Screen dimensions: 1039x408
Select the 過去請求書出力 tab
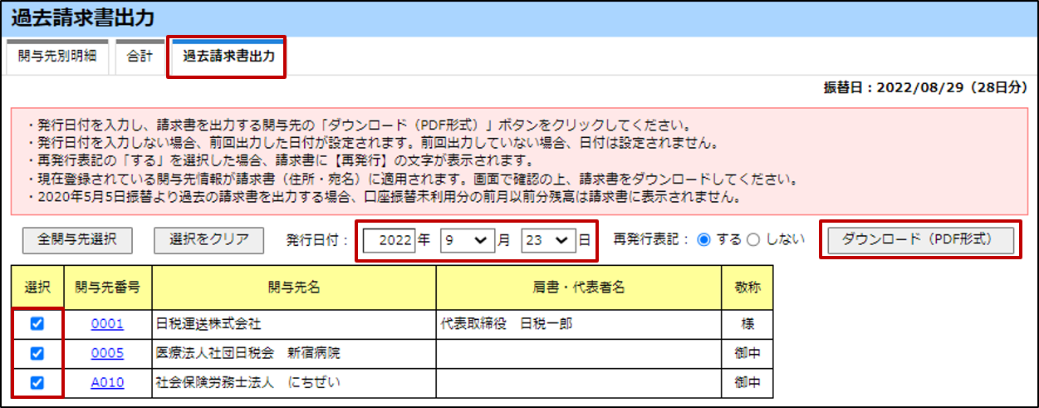pos(227,57)
